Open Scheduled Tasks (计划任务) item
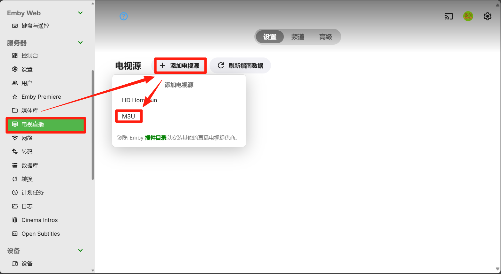 click(32, 193)
